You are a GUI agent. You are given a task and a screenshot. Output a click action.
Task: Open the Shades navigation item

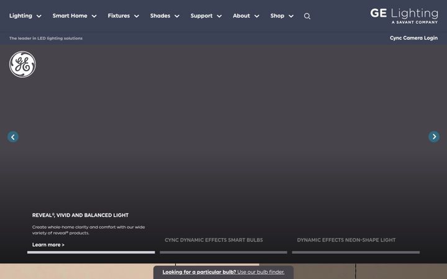click(160, 16)
